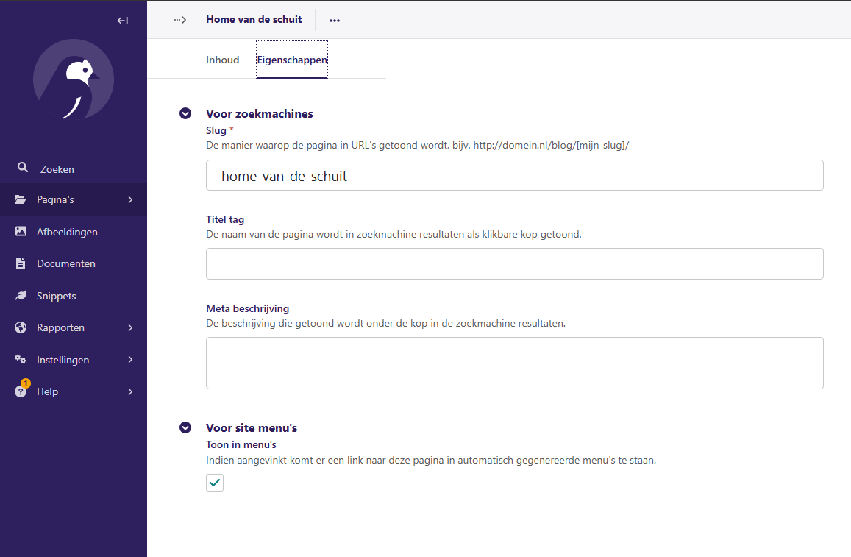851x557 pixels.
Task: Click the Instellingen gear icon
Action: pyautogui.click(x=22, y=359)
